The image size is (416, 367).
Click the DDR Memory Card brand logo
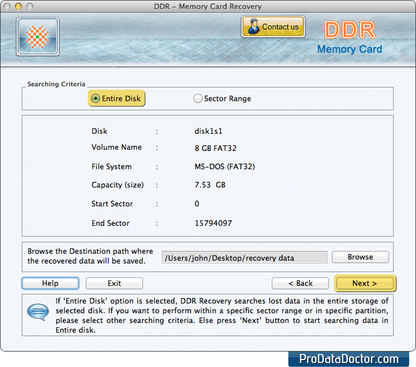[350, 38]
